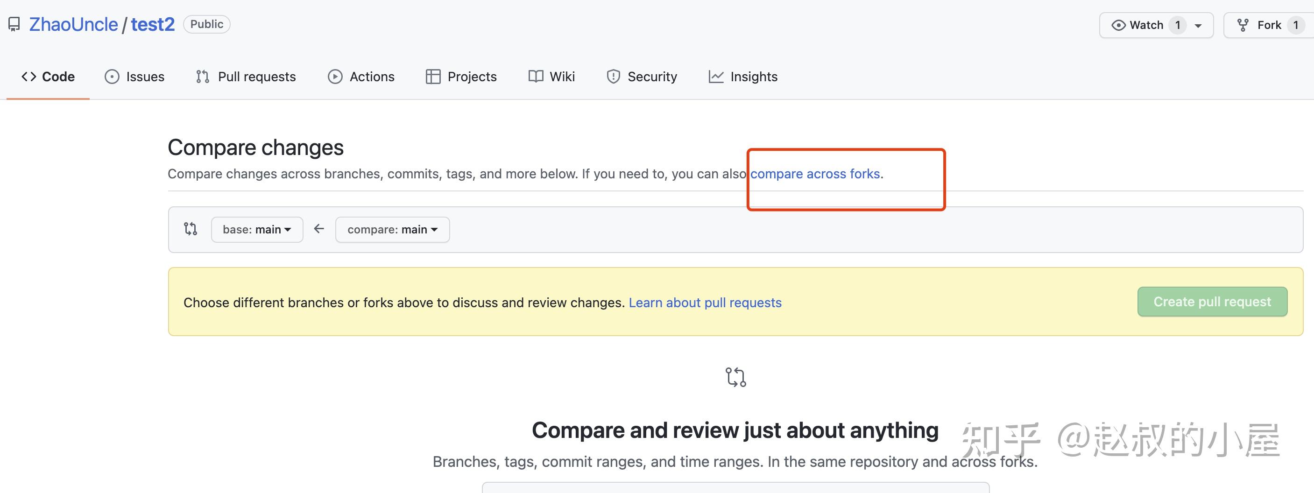Viewport: 1314px width, 493px height.
Task: Open Learn about pull requests link
Action: click(705, 303)
